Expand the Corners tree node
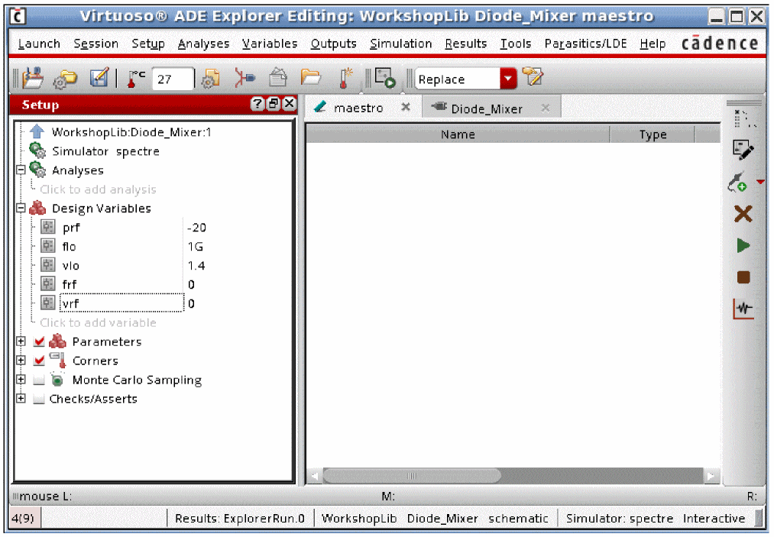774x537 pixels. pyautogui.click(x=21, y=360)
